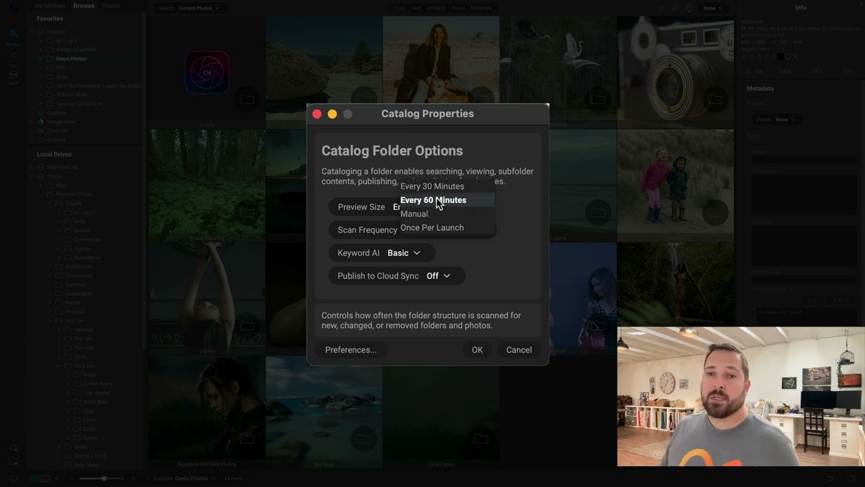Open the Location Demo Photos dropdown
This screenshot has height=487, width=865.
click(x=185, y=479)
